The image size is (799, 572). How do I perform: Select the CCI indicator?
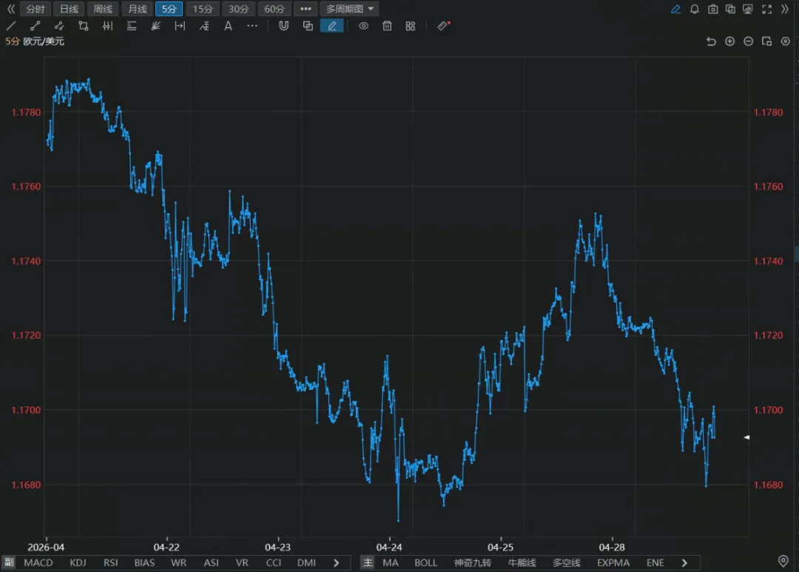coord(274,563)
